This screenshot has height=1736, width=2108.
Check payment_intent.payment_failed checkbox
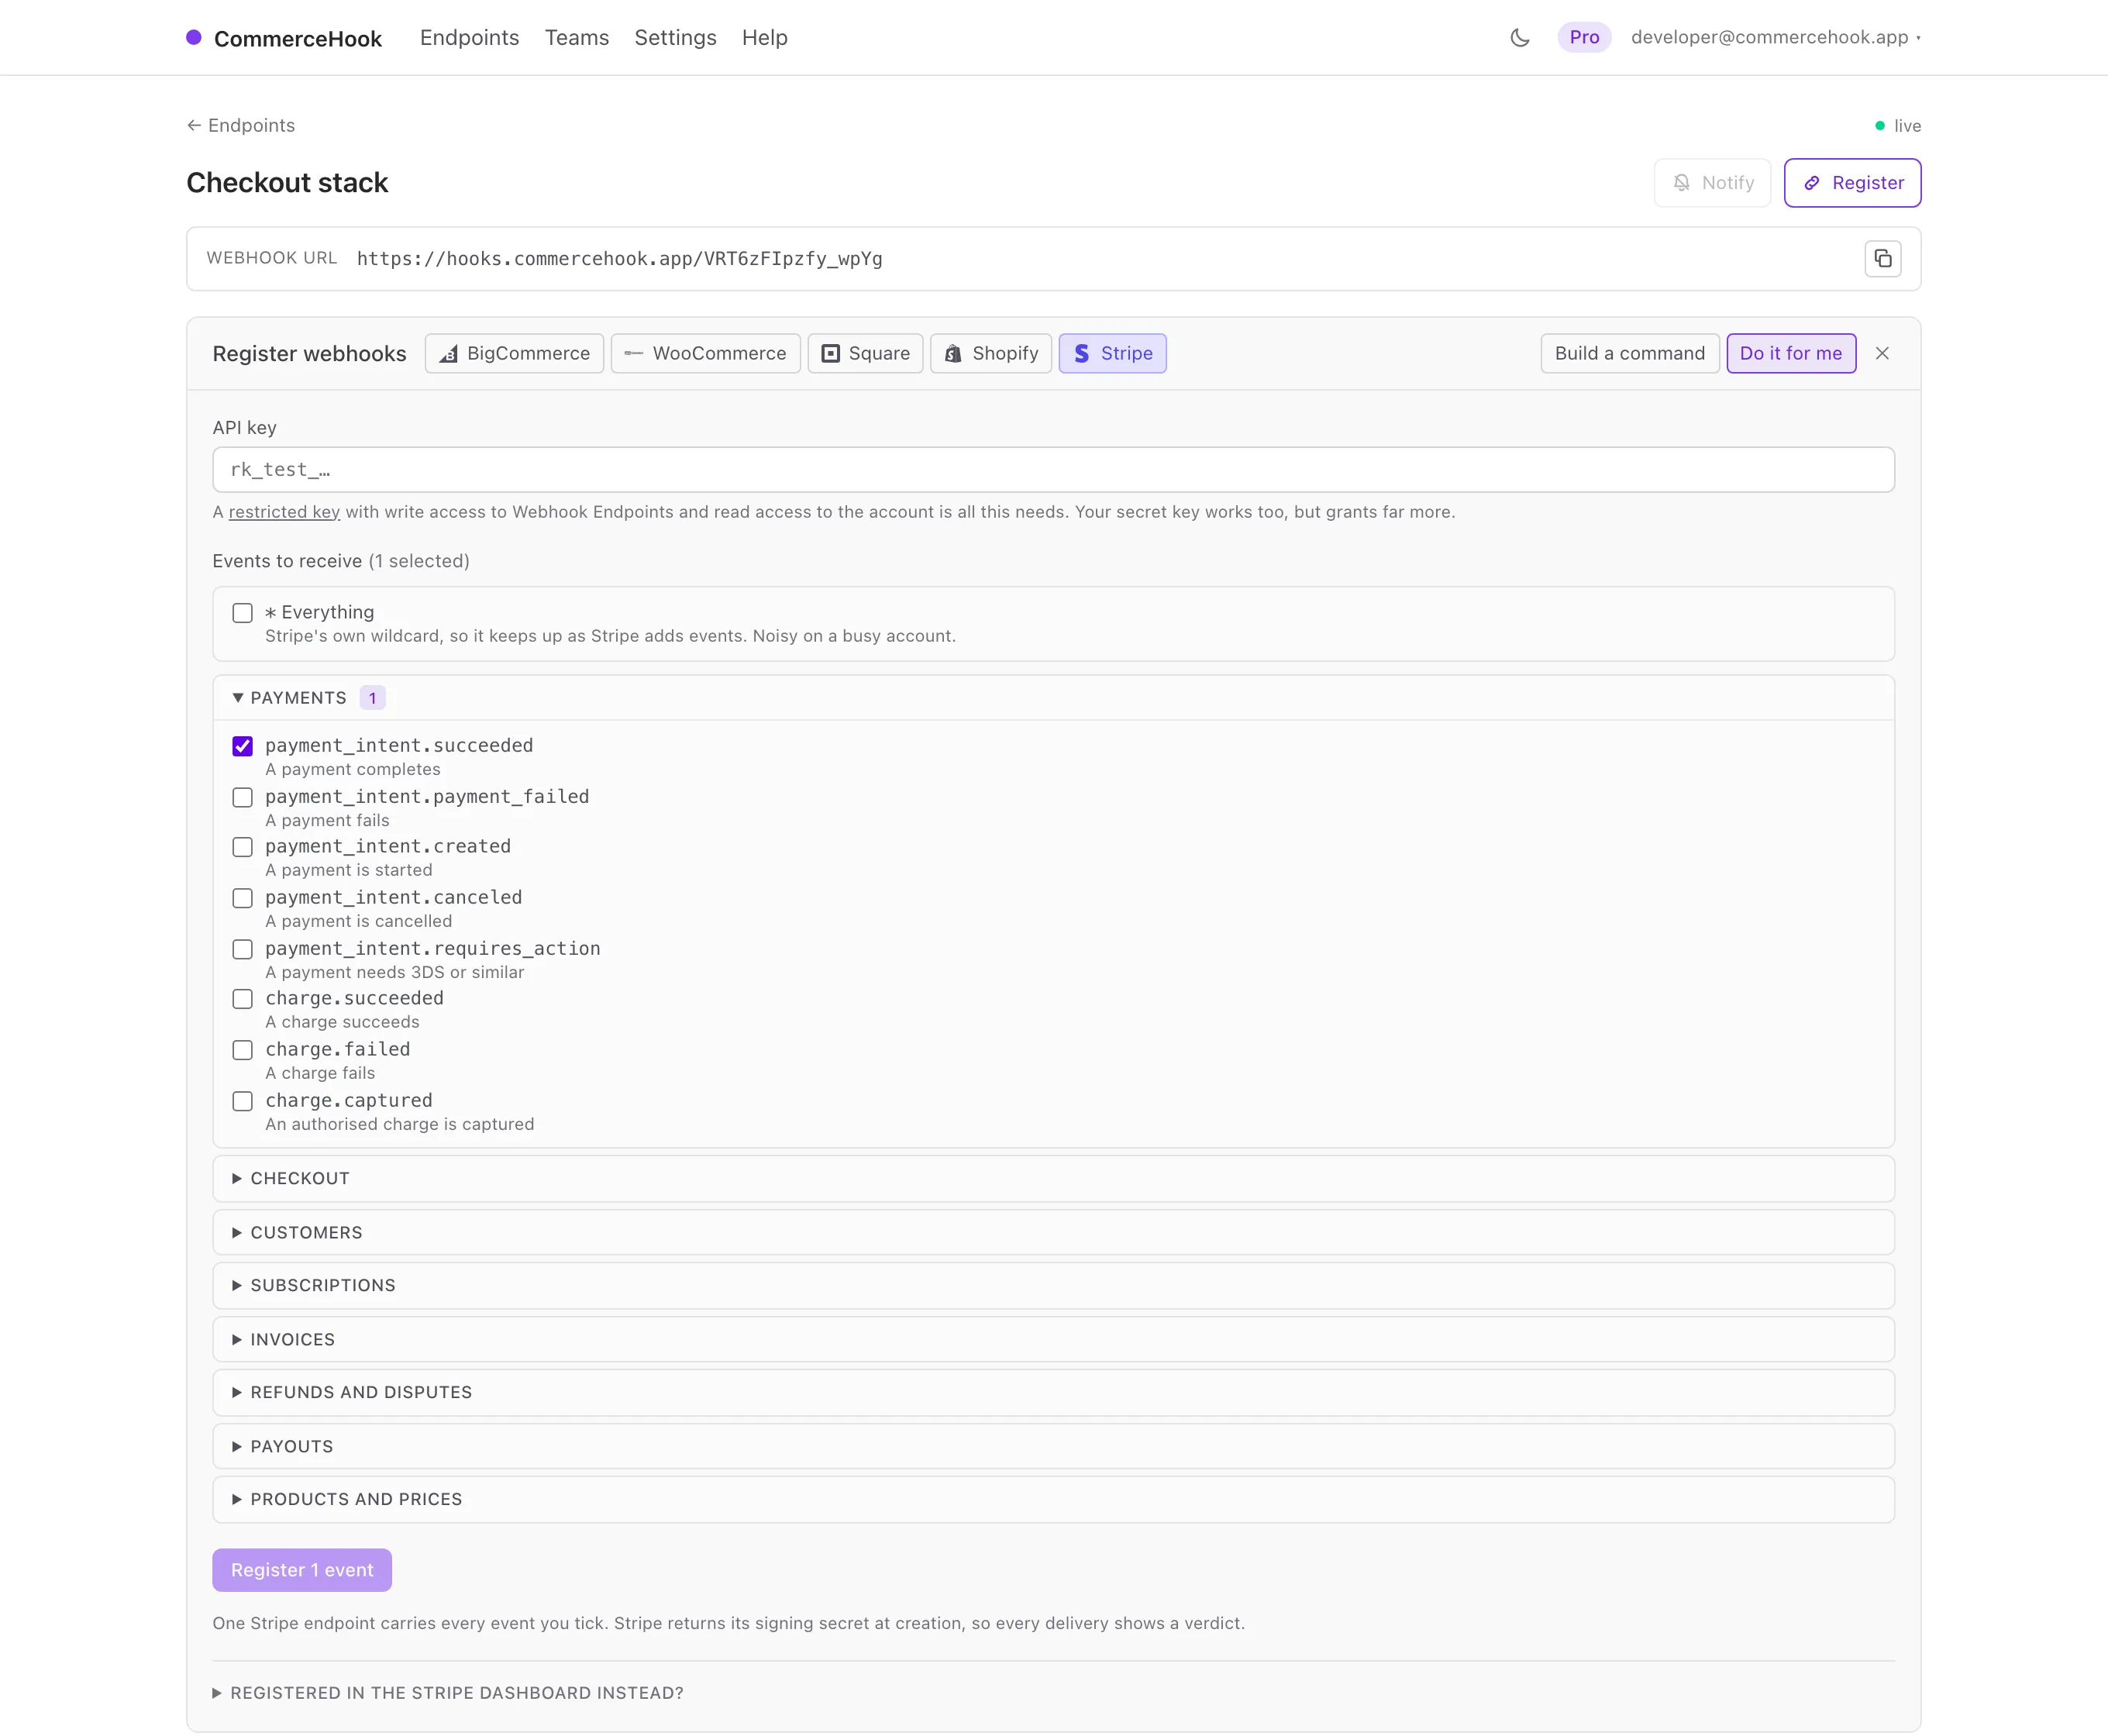242,797
